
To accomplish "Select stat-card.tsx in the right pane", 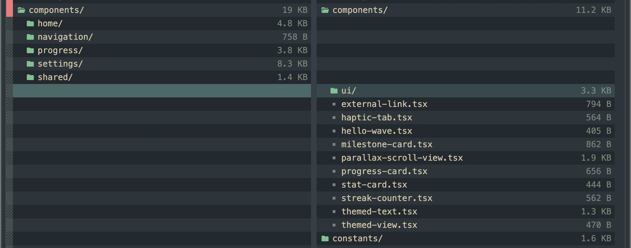I will tap(374, 185).
